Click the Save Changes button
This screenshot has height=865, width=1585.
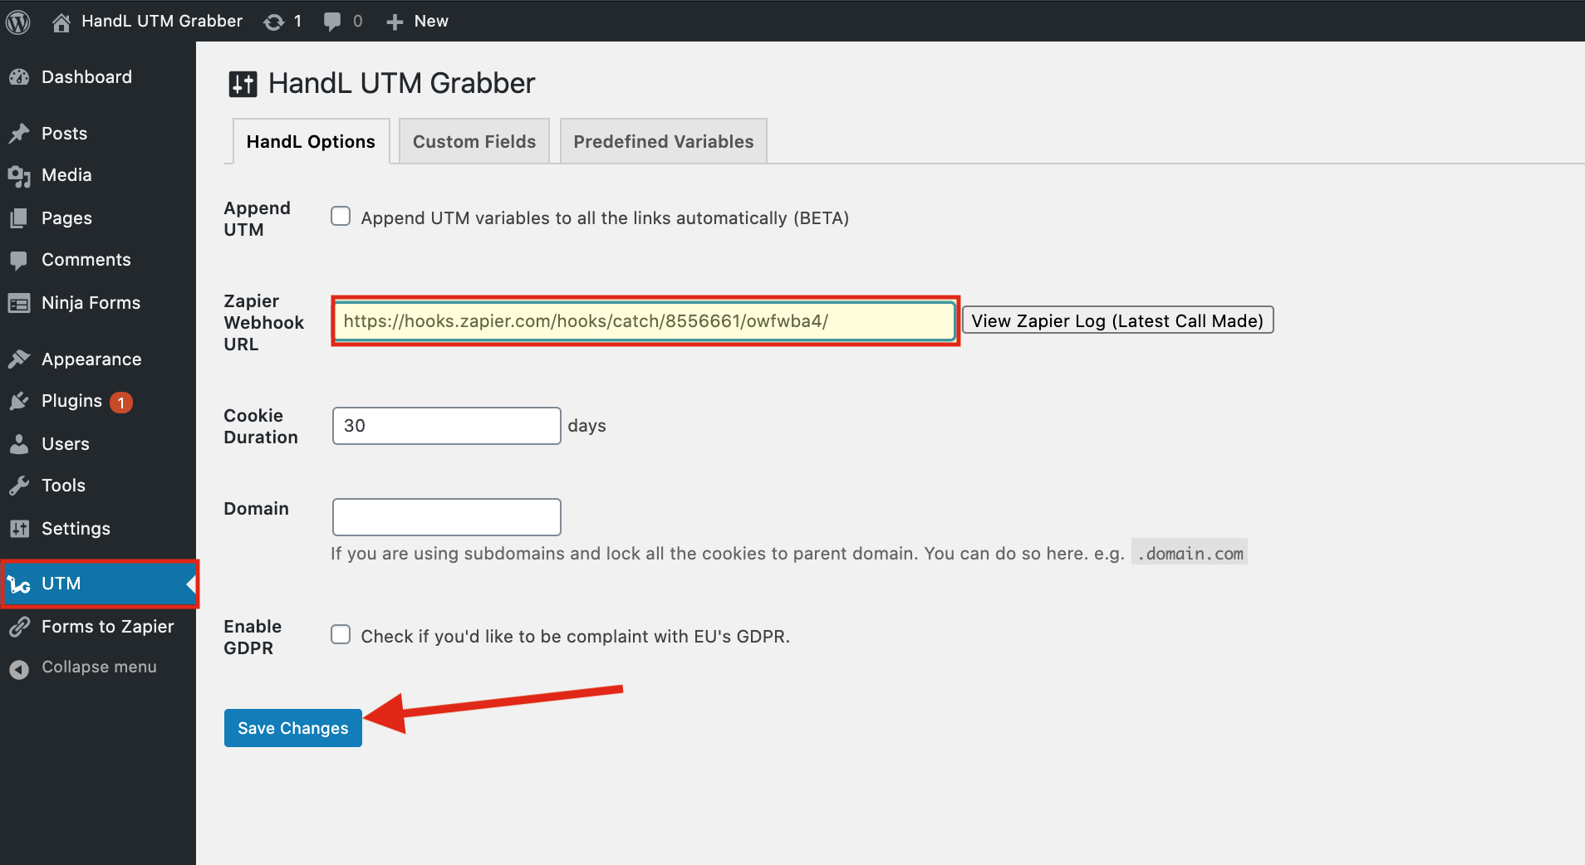[292, 728]
